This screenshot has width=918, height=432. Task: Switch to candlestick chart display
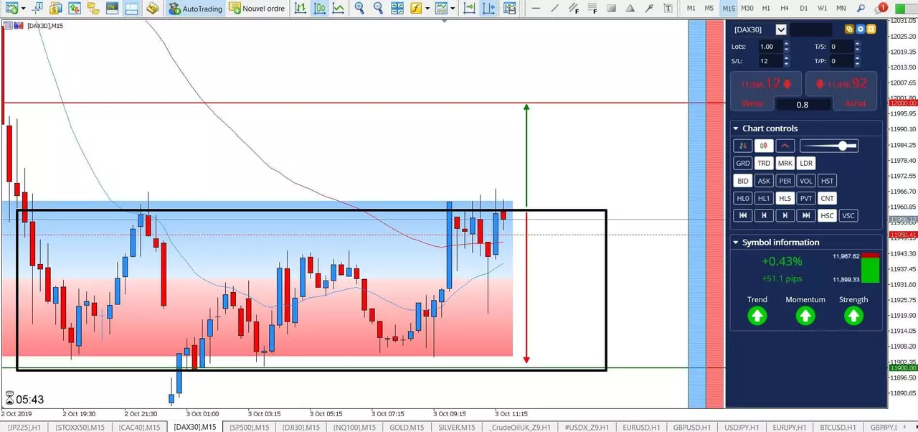pos(319,9)
